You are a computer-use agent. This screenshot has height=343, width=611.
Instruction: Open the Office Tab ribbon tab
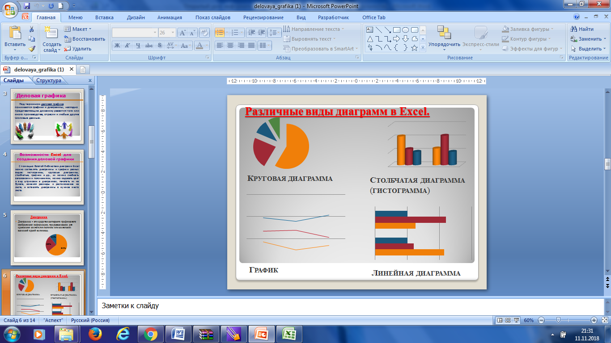pyautogui.click(x=374, y=17)
